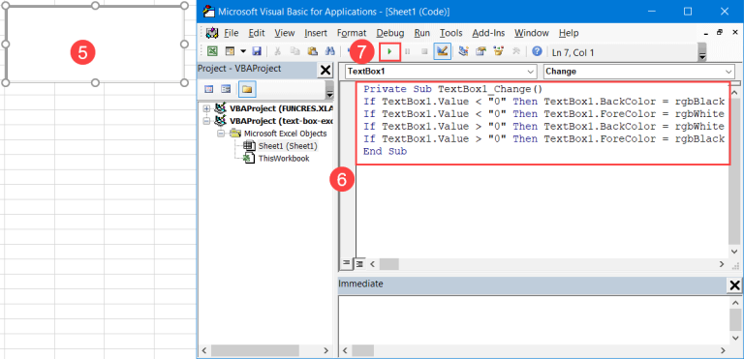Select Microsoft Excel Objects folder

[285, 134]
